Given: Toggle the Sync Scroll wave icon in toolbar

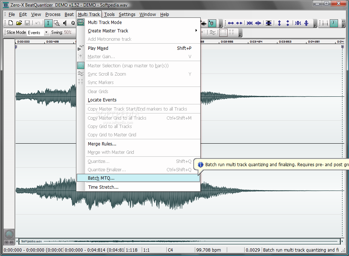Looking at the screenshot, I should [x=213, y=32].
